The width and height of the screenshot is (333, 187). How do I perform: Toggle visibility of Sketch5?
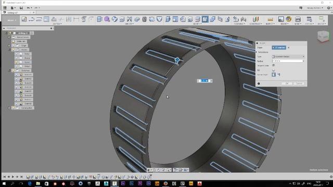coord(16,91)
